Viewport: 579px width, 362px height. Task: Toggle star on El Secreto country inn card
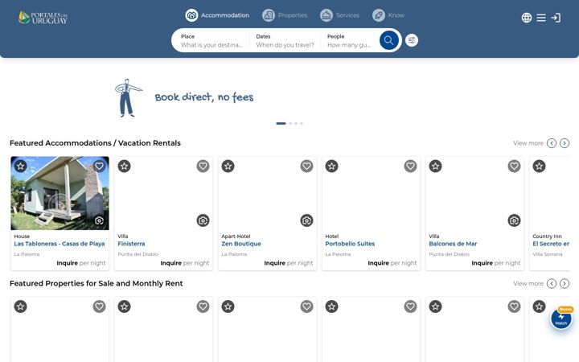(x=540, y=167)
